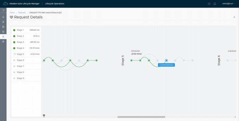Screen dimensions: 239x121
Task: Open Datacenters from the sidebar icon
Action: [3, 27]
